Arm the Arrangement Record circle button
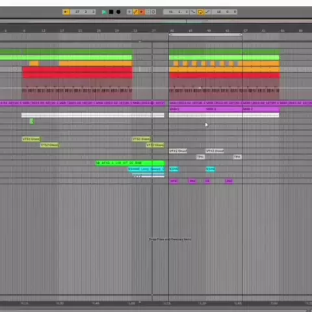The image size is (312, 312). pyautogui.click(x=118, y=12)
